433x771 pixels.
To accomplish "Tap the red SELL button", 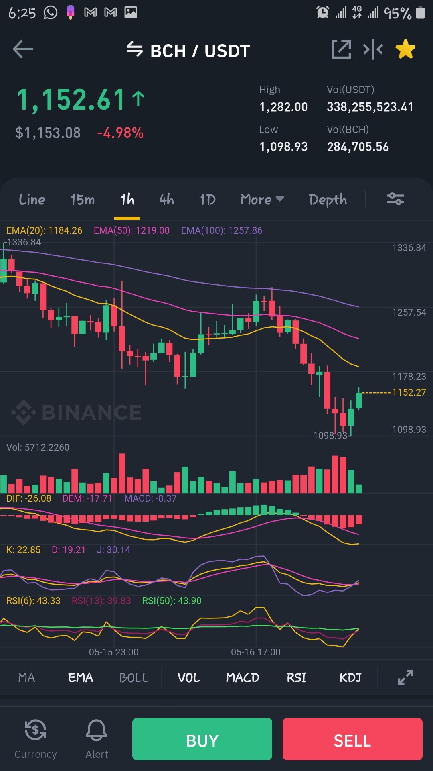I will pos(352,739).
